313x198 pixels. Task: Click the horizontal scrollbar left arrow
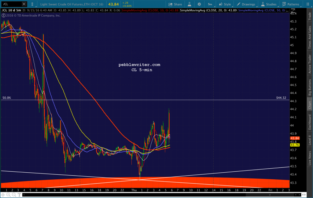[x=24, y=195]
